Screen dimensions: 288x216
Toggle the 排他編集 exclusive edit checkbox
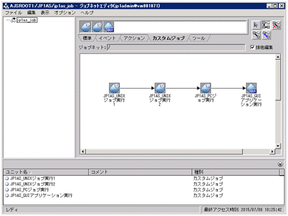pyautogui.click(x=252, y=47)
